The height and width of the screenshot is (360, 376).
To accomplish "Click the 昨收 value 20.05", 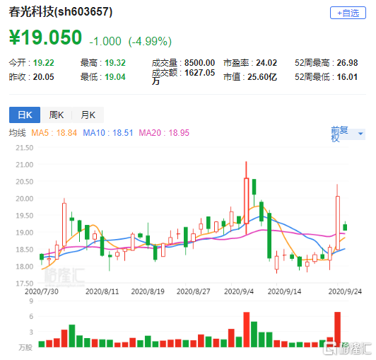I will [43, 77].
